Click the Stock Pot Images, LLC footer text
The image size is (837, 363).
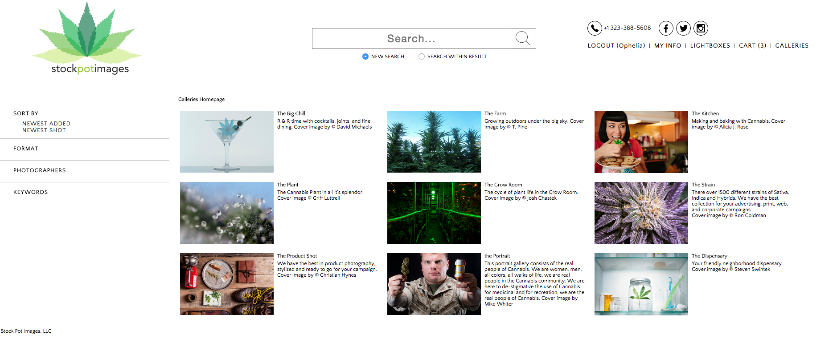26,331
